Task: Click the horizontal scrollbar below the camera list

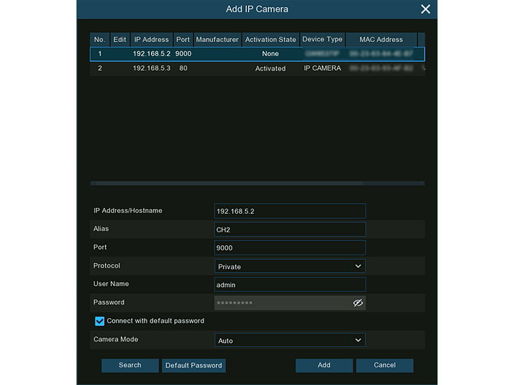Action: pyautogui.click(x=257, y=182)
